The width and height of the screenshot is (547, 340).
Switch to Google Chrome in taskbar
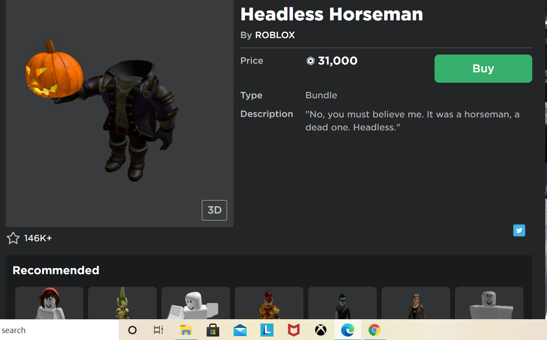(x=374, y=330)
